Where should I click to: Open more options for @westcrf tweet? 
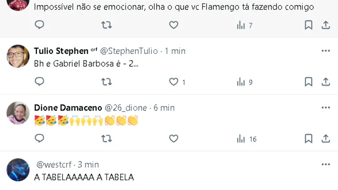coord(326,164)
